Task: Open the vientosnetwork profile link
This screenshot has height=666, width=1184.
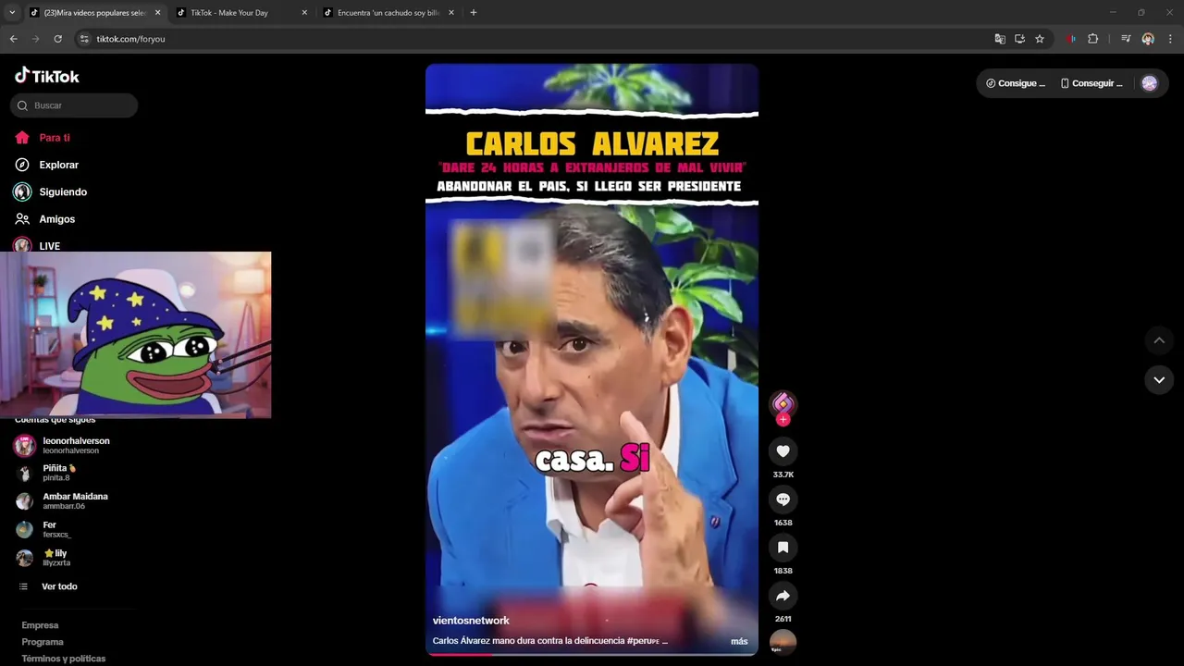Action: pyautogui.click(x=471, y=621)
